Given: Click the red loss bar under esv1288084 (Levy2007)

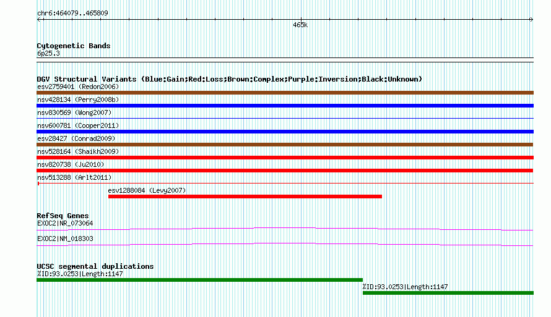Looking at the screenshot, I should (245, 197).
